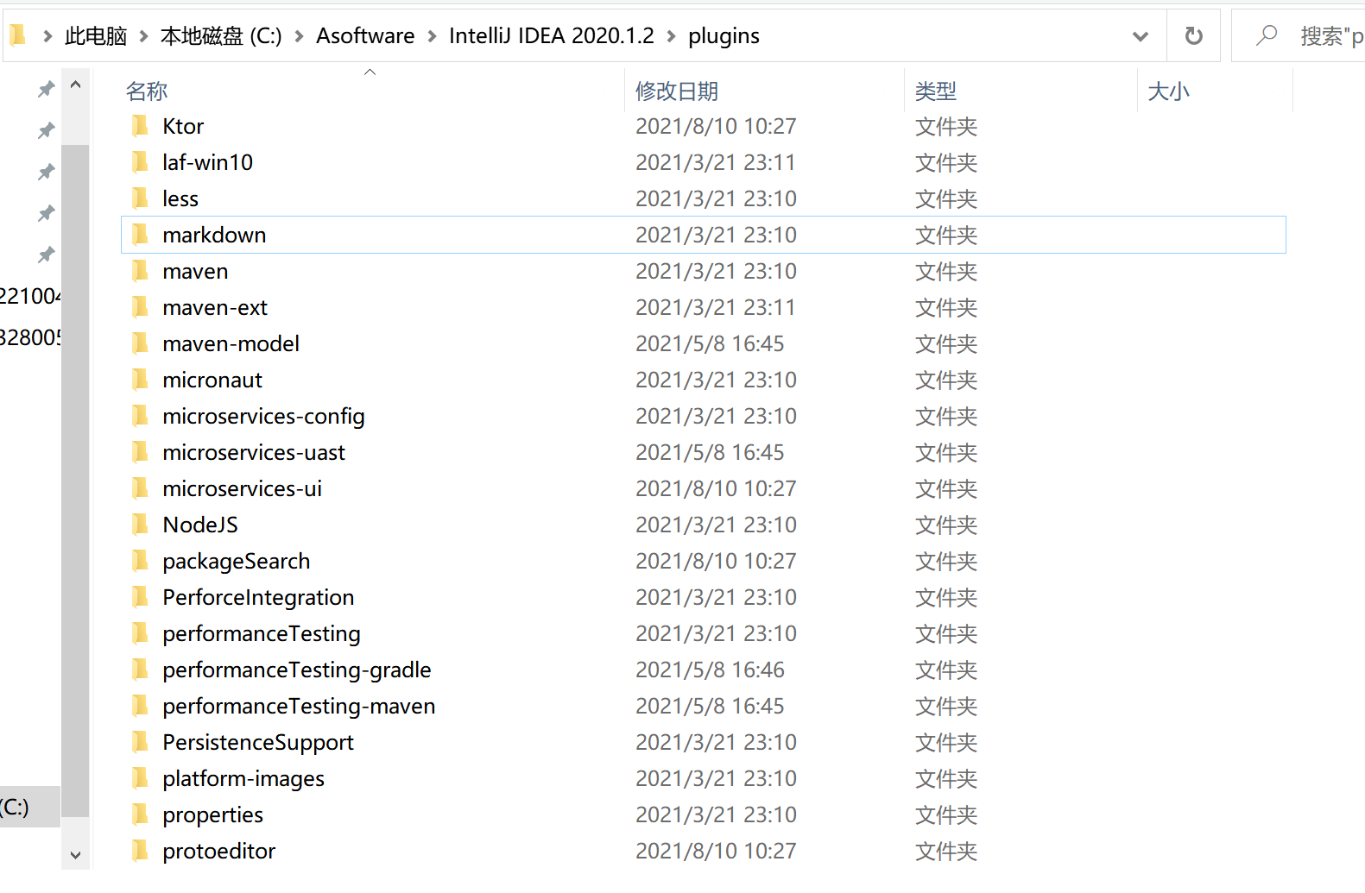Click the plugins breadcrumb segment
The image size is (1365, 893).
(724, 36)
